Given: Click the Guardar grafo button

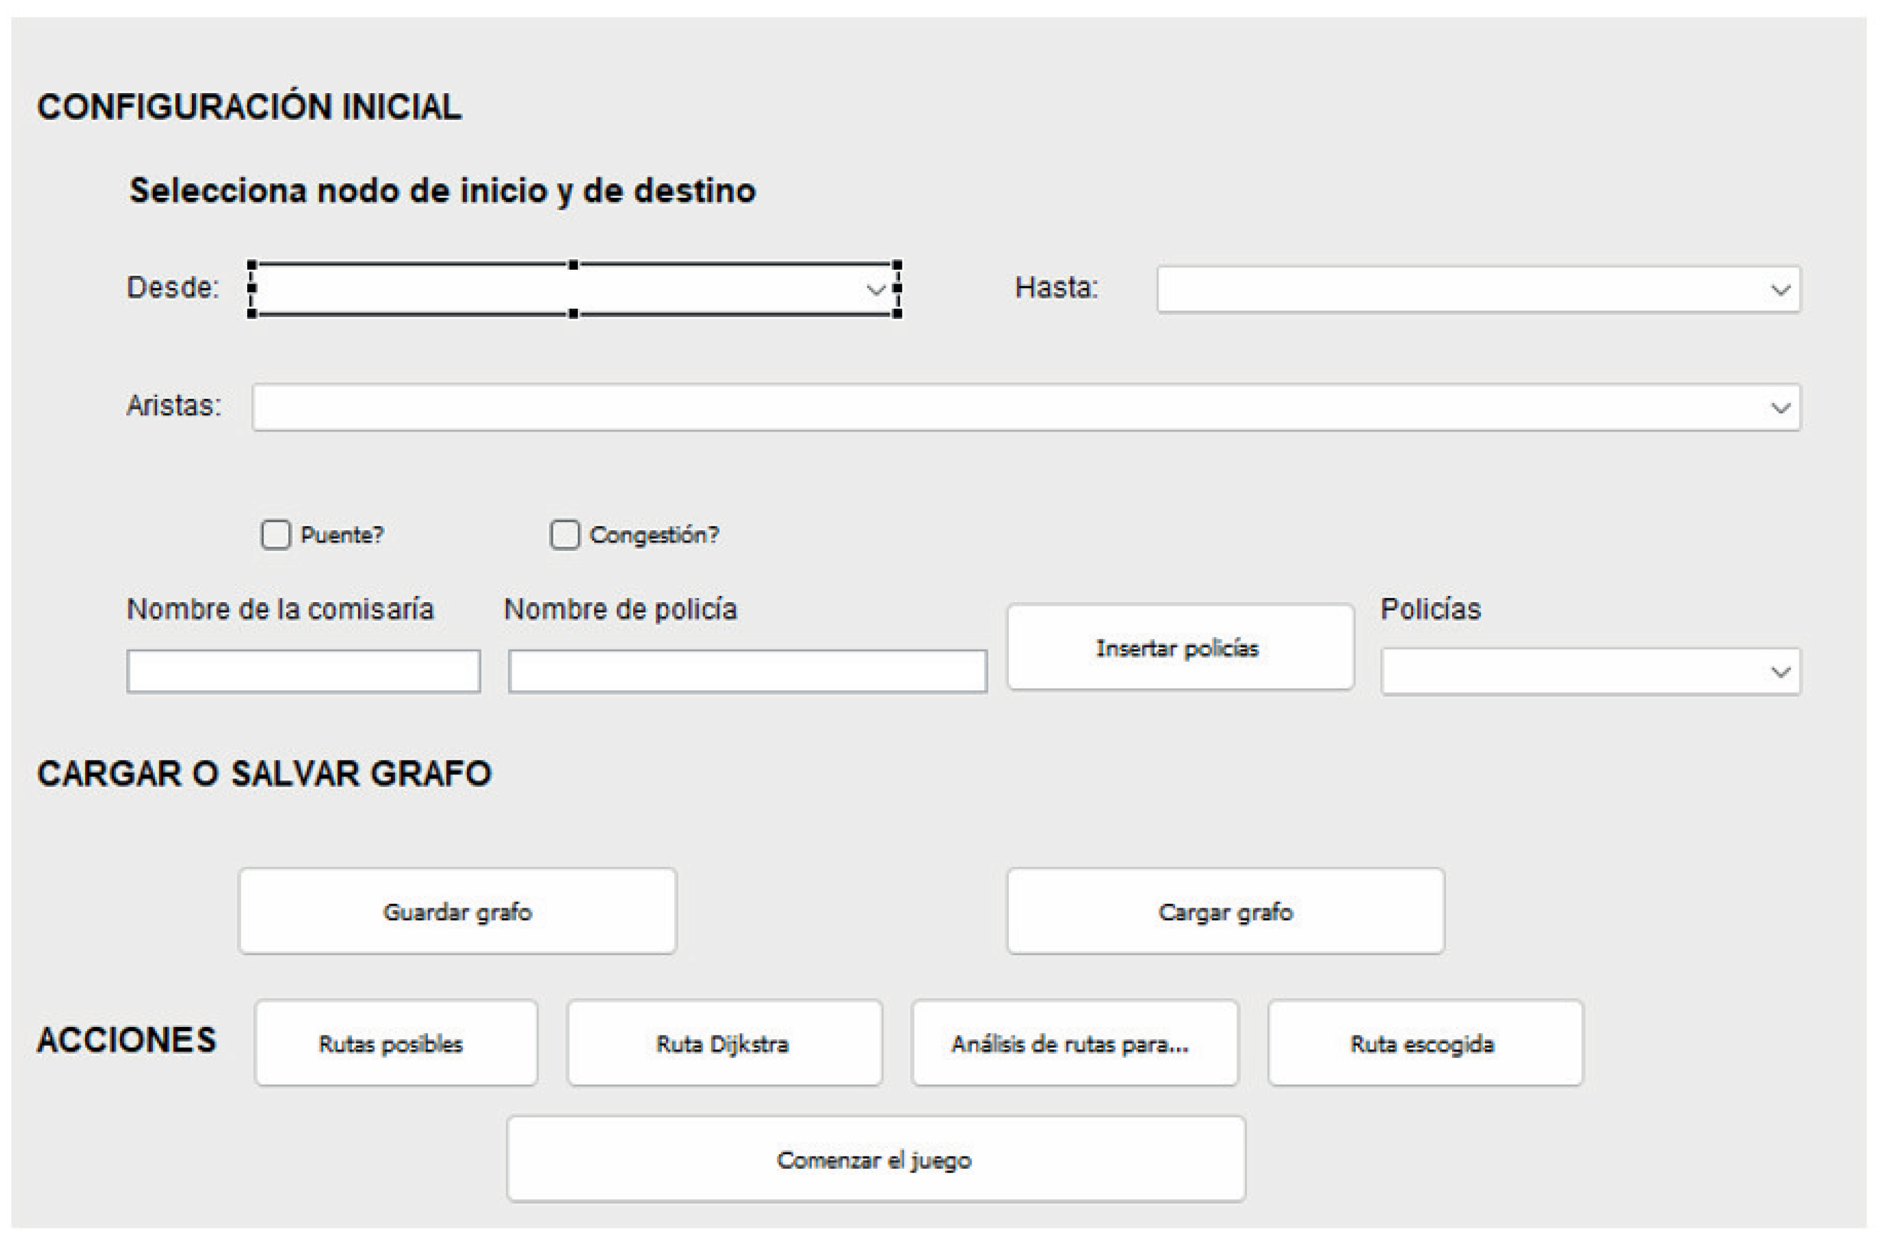Looking at the screenshot, I should (x=458, y=911).
